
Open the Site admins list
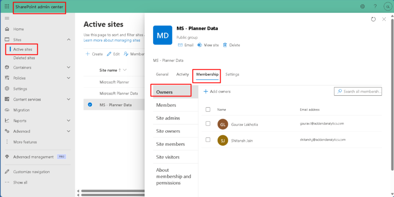click(175, 118)
